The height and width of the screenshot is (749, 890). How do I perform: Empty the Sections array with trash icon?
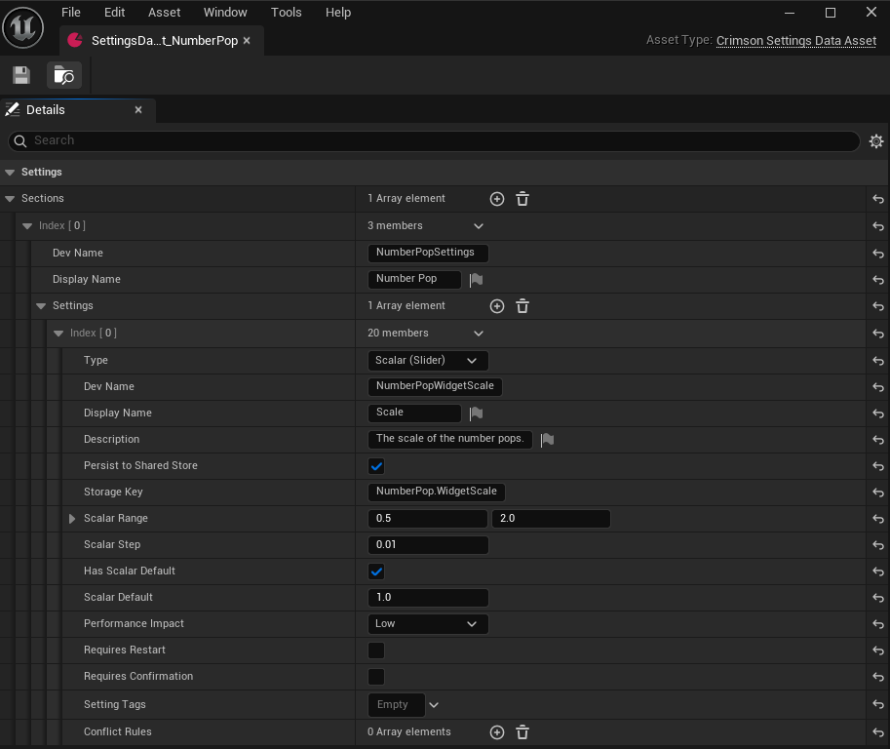(522, 199)
